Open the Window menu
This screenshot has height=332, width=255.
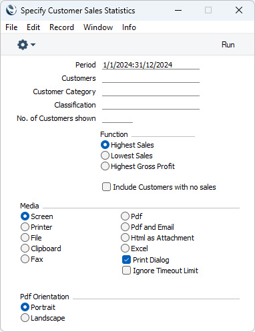(x=98, y=27)
